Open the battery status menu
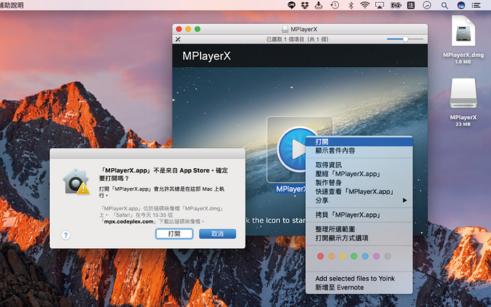The image size is (491, 307). click(396, 5)
